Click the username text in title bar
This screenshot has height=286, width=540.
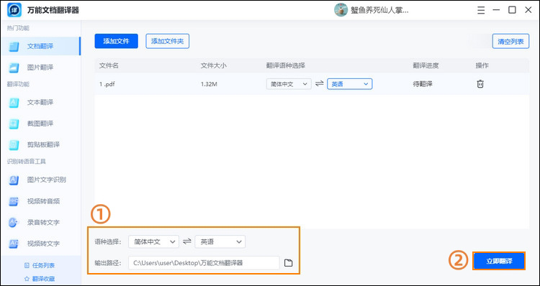click(379, 10)
